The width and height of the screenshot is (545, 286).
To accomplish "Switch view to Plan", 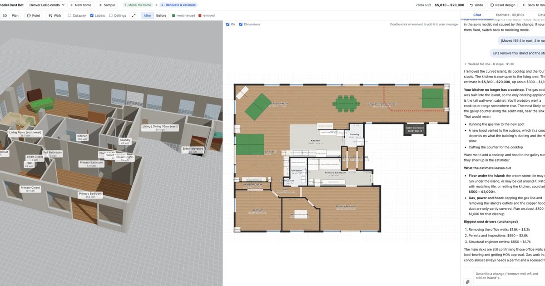I will [15, 15].
